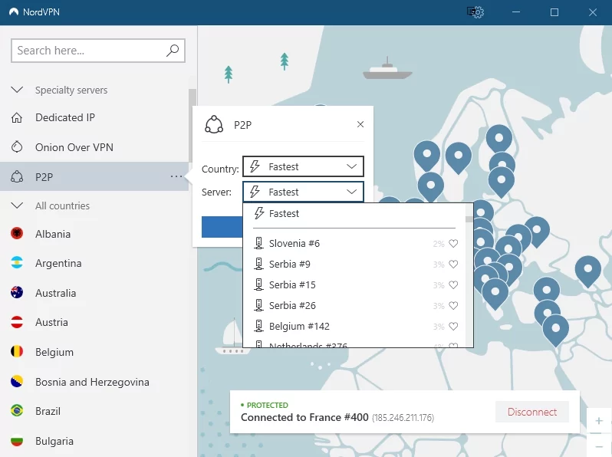Click the server icon beside Serbia #15

pyautogui.click(x=258, y=284)
